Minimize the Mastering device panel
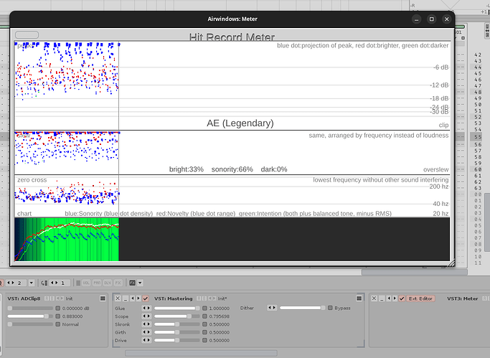 pyautogui.click(x=126, y=298)
